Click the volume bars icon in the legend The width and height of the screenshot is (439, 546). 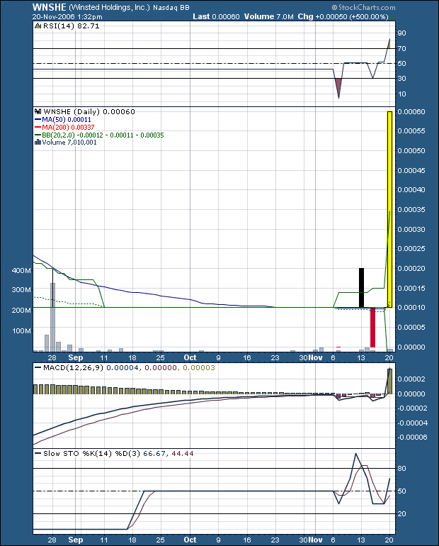coord(38,143)
